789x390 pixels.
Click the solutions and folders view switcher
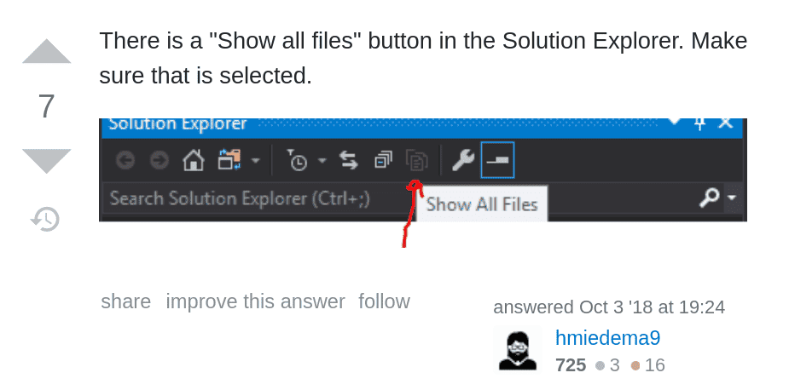click(229, 161)
